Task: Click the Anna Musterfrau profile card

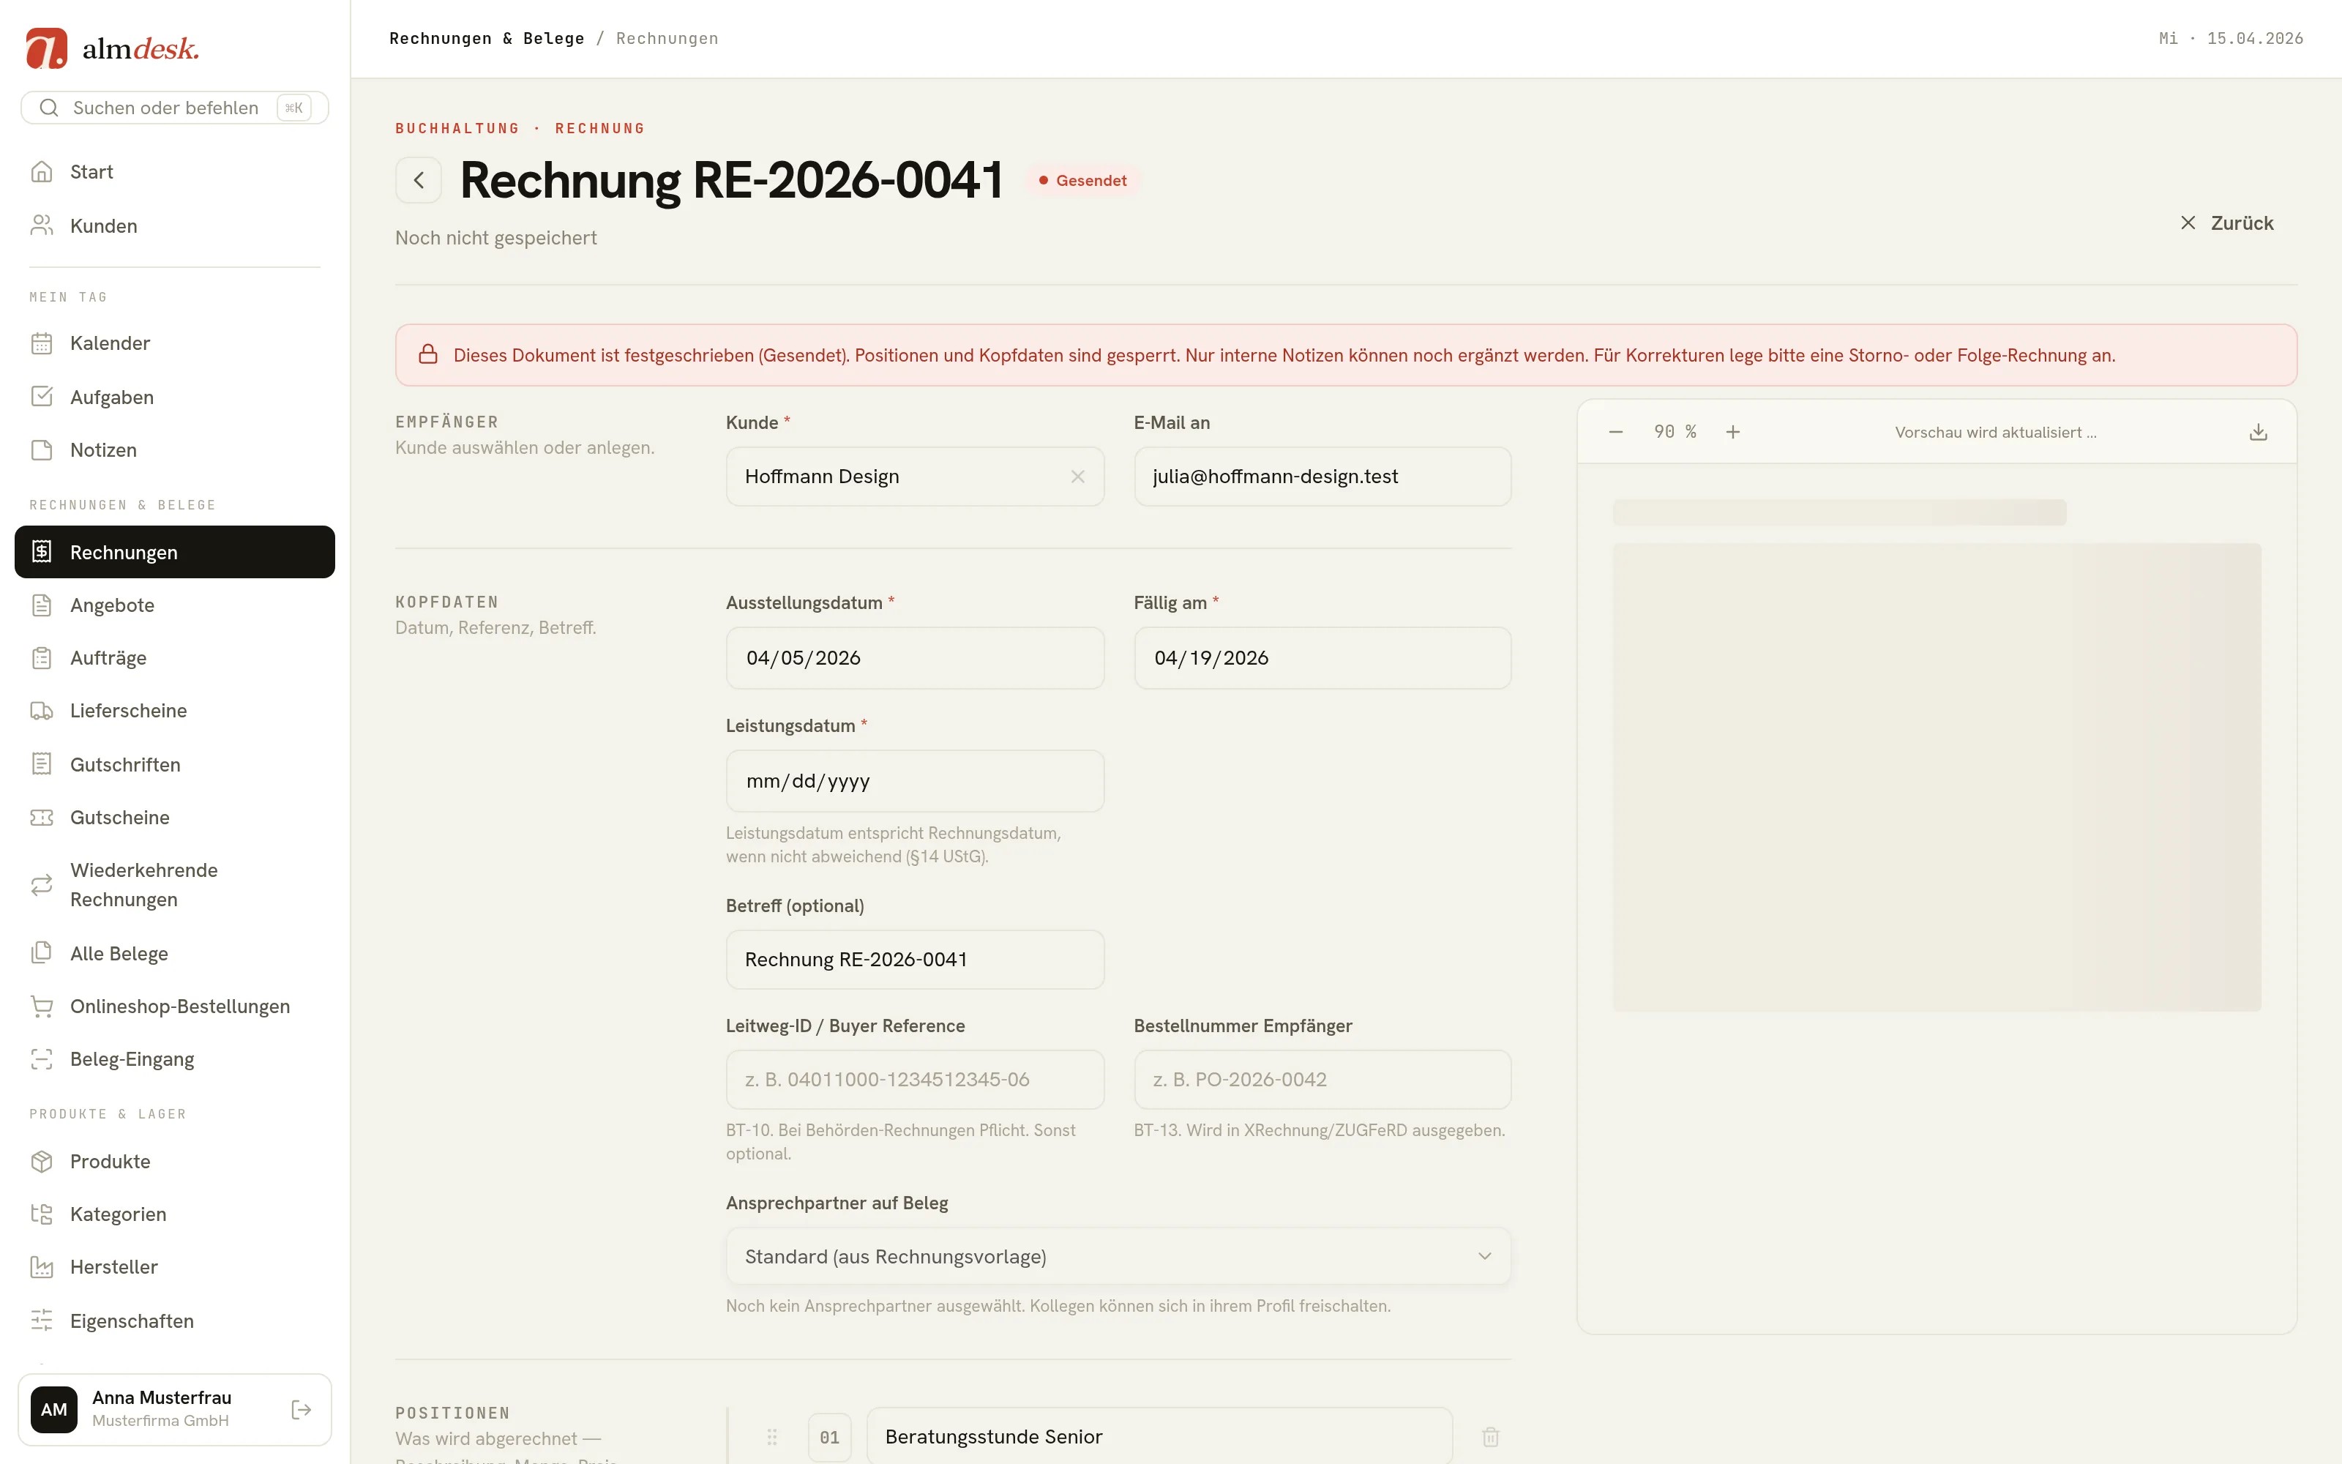Action: 174,1410
